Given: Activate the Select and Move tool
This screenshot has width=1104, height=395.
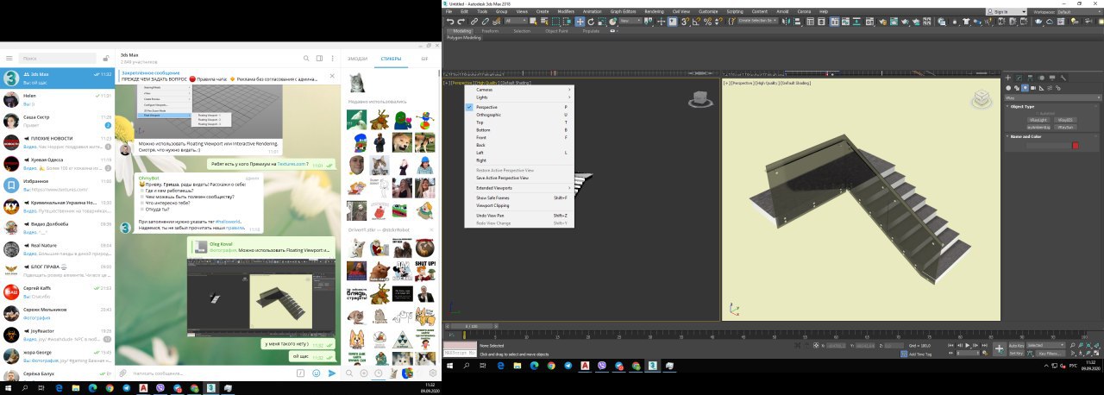Looking at the screenshot, I should pos(580,21).
